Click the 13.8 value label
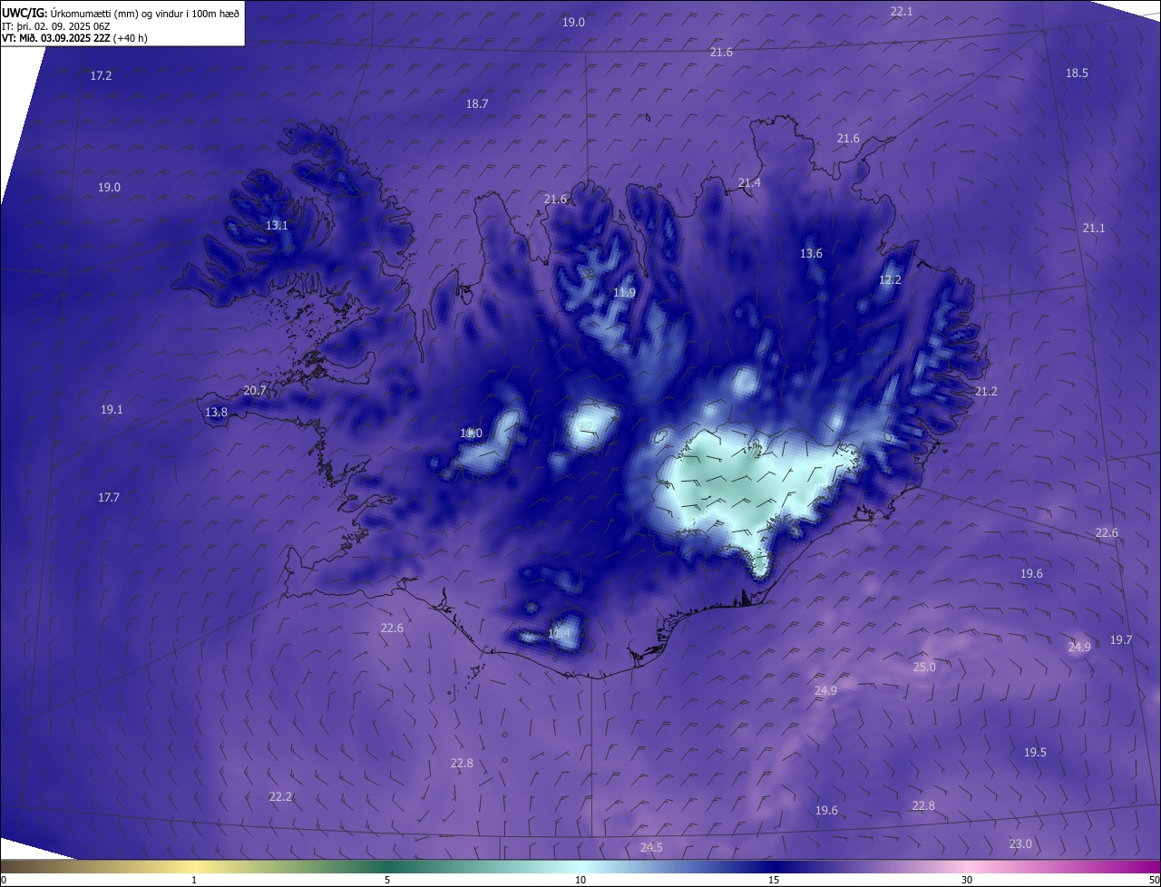The height and width of the screenshot is (887, 1161). [x=216, y=412]
